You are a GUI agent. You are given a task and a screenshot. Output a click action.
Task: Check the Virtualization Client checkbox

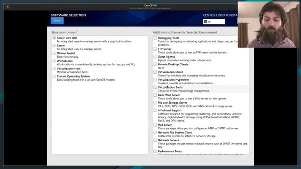pyautogui.click(x=155, y=72)
